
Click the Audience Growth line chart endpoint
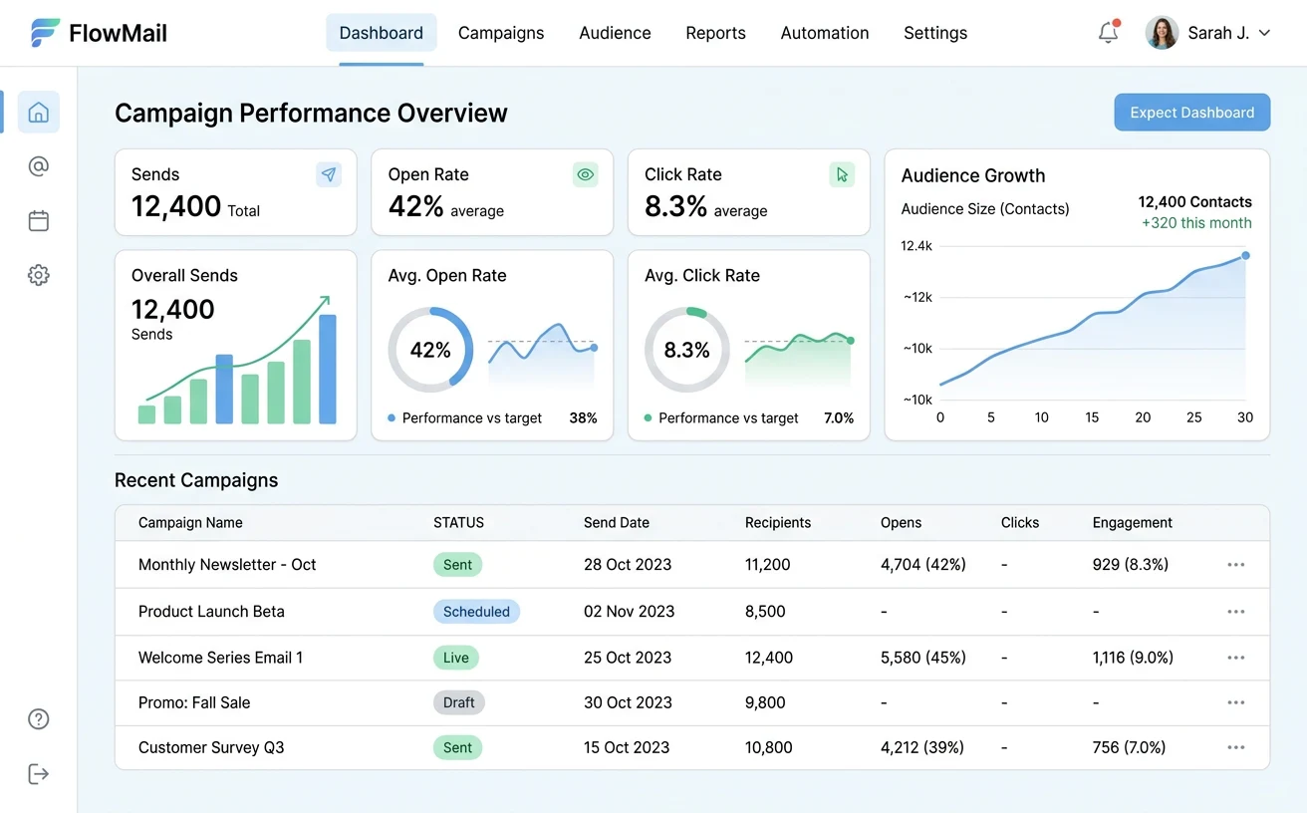click(1245, 256)
